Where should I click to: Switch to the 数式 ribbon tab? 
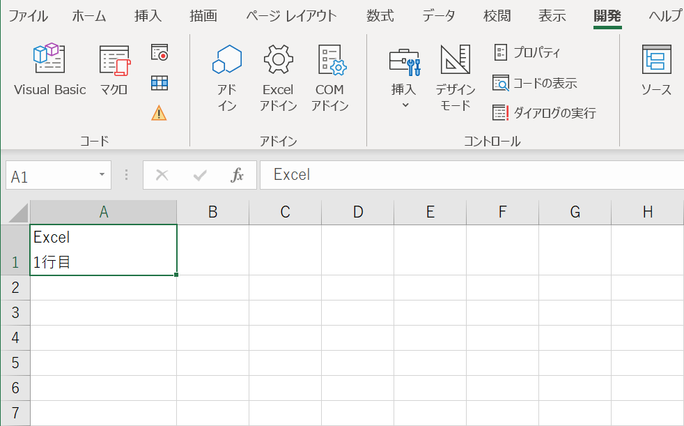(x=379, y=15)
